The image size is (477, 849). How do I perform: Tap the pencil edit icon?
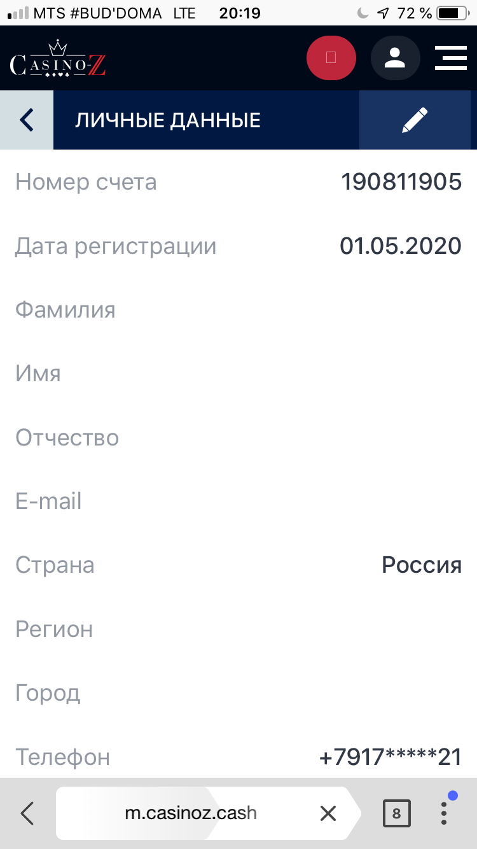tap(415, 120)
